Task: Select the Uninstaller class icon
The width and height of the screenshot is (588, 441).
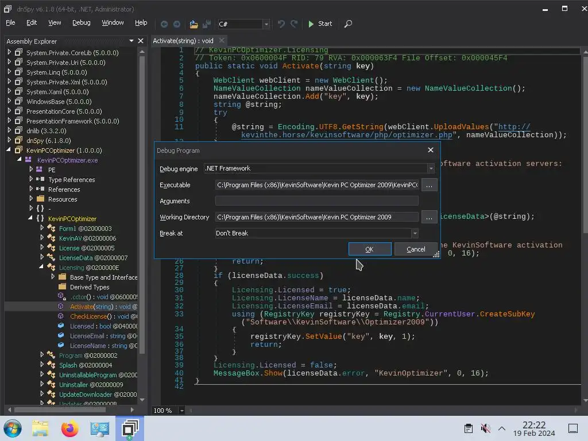Action: (51, 384)
